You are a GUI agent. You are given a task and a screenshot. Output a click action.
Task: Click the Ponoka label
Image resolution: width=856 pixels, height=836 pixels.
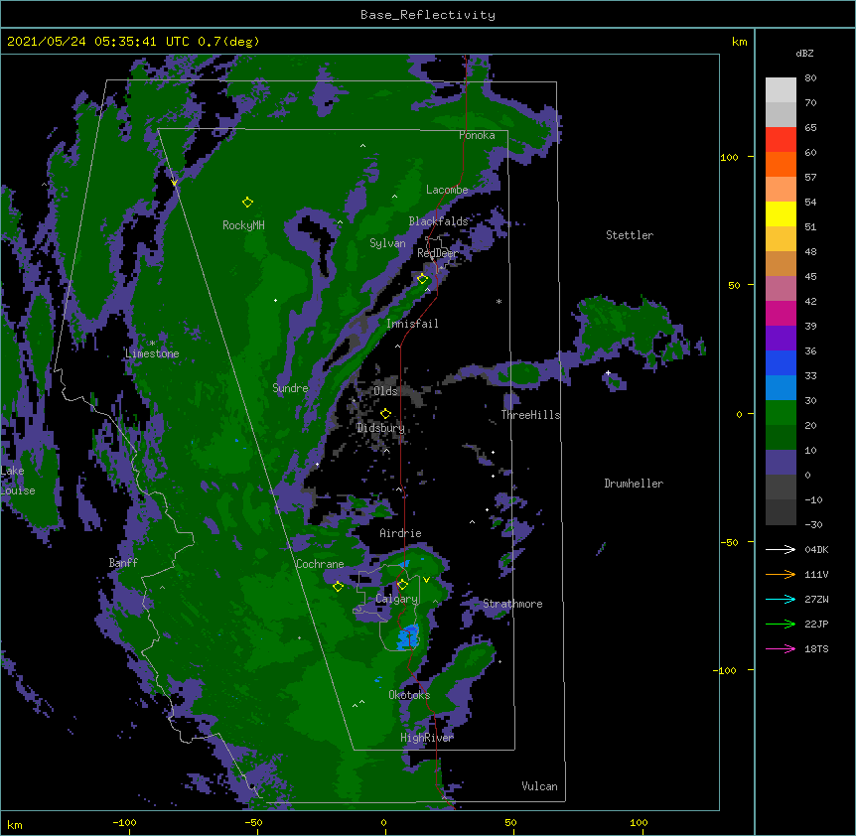pos(477,135)
